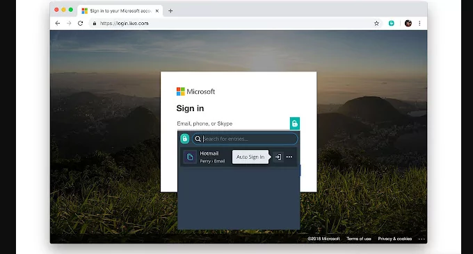Click the green macOS maximize button
The image size is (473, 254).
[71, 10]
